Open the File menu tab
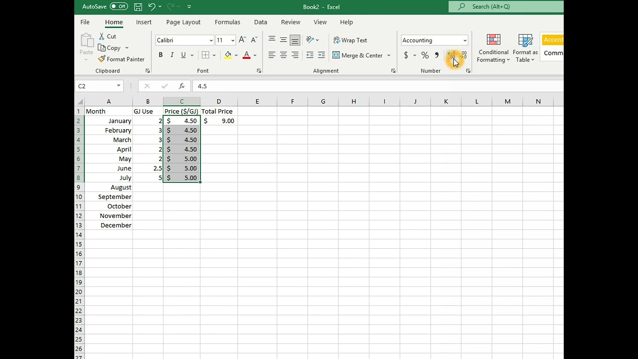Screen dimensions: 638x359 85,22
